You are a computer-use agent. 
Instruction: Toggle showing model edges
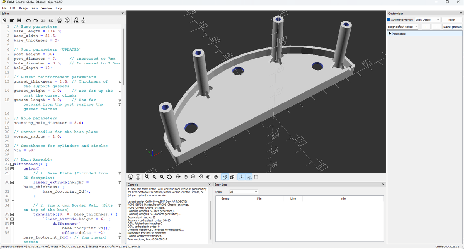tap(256, 177)
